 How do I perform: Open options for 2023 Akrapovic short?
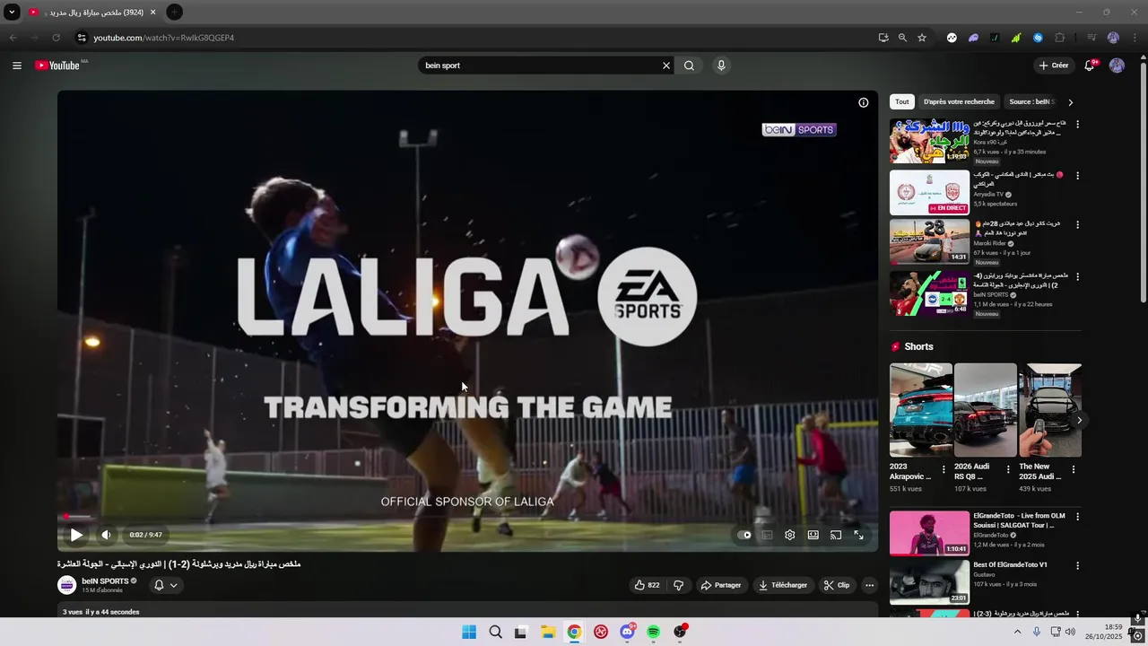(944, 469)
